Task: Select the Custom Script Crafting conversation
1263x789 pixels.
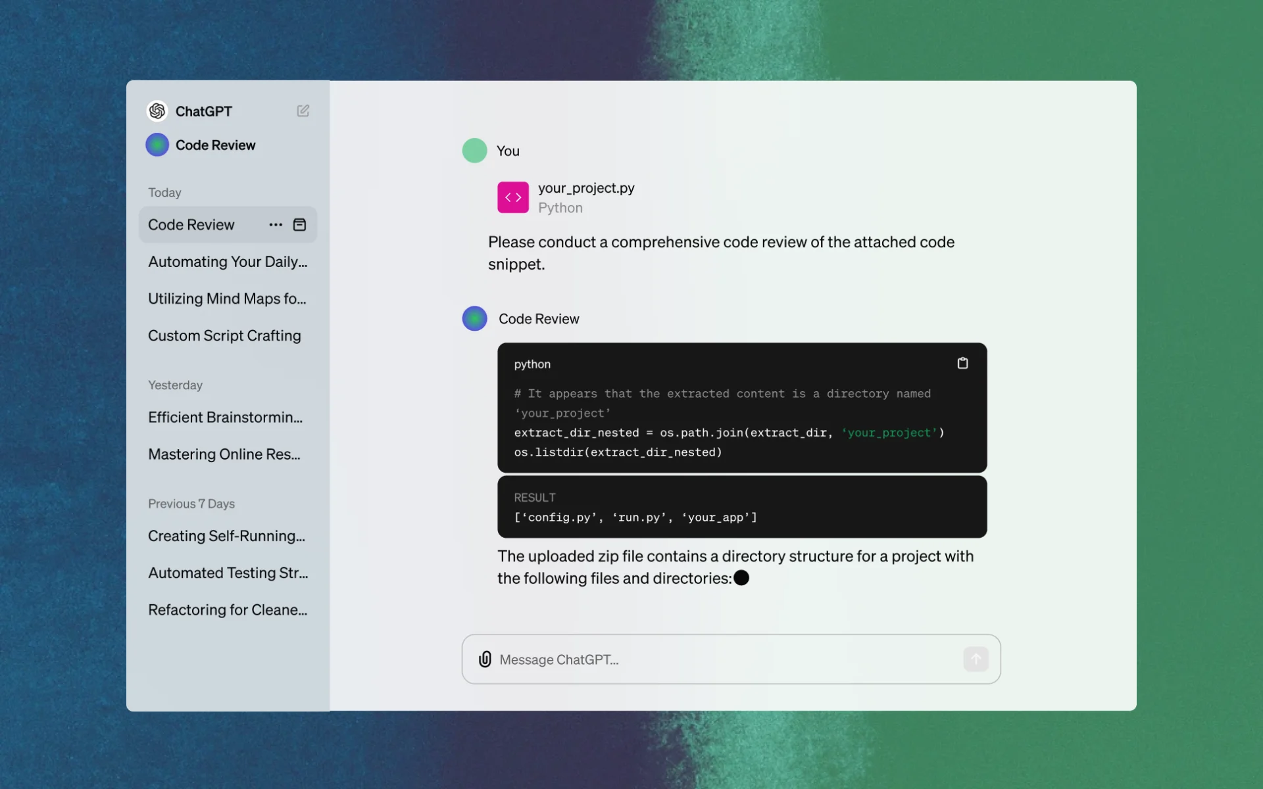Action: point(224,335)
